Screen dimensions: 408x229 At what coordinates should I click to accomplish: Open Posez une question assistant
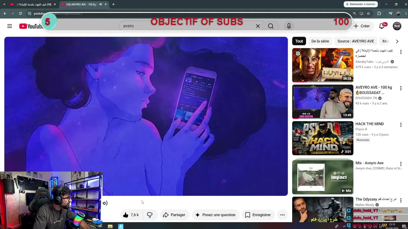(x=215, y=215)
